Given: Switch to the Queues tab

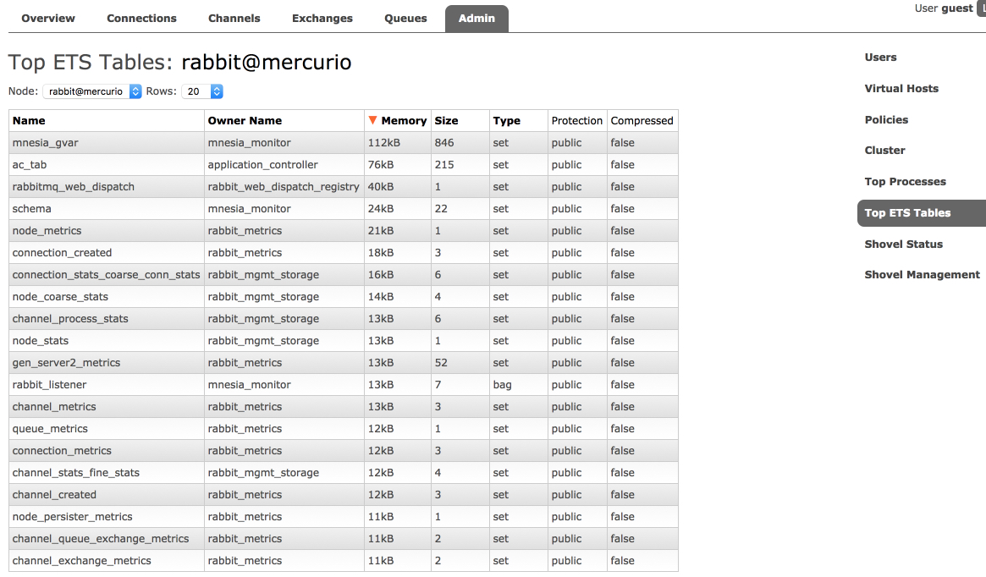Looking at the screenshot, I should coord(405,18).
